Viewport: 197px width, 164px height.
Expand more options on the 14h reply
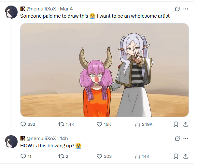point(186,139)
